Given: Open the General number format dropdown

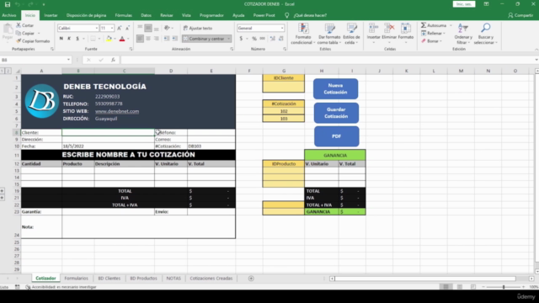Looking at the screenshot, I should point(282,28).
